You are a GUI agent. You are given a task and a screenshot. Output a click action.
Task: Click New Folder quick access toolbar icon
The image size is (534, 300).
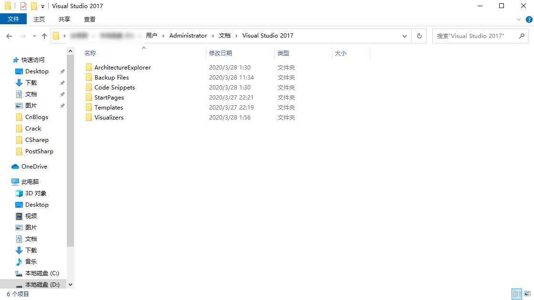click(x=34, y=6)
